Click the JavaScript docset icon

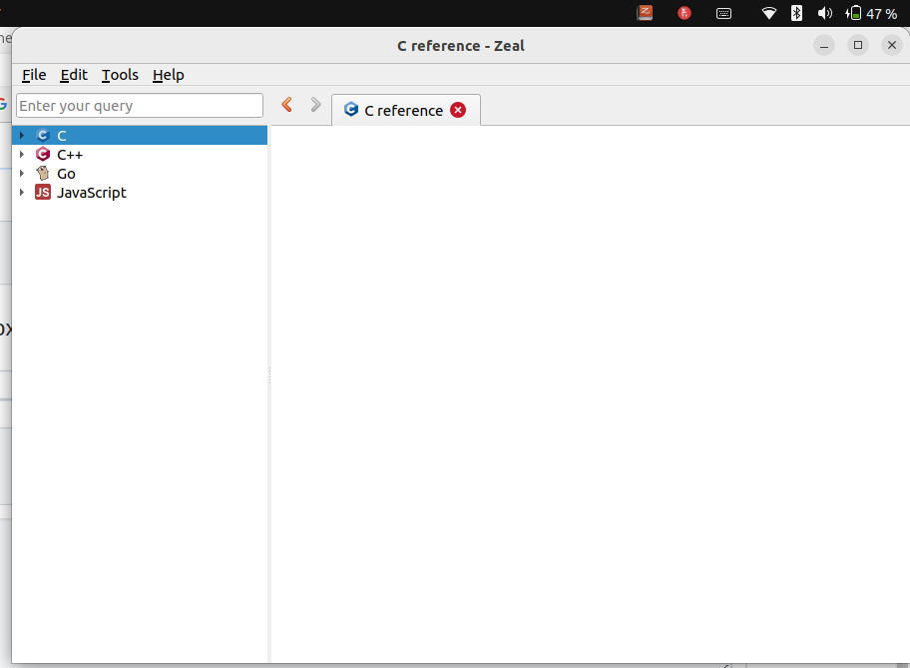point(43,193)
